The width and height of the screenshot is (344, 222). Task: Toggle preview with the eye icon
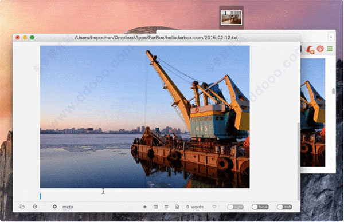144,207
